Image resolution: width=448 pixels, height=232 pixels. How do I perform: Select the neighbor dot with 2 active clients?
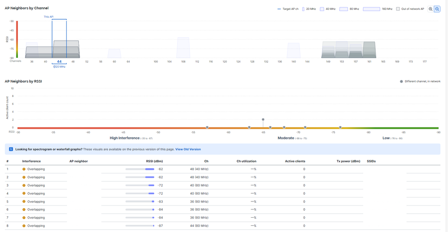pos(263,119)
